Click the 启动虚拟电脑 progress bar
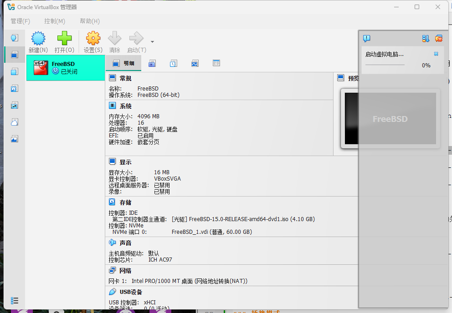Viewport: 452px width, 313px height. tap(385, 65)
